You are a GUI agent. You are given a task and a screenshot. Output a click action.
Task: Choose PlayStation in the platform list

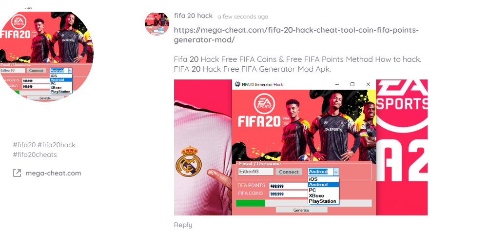(323, 201)
